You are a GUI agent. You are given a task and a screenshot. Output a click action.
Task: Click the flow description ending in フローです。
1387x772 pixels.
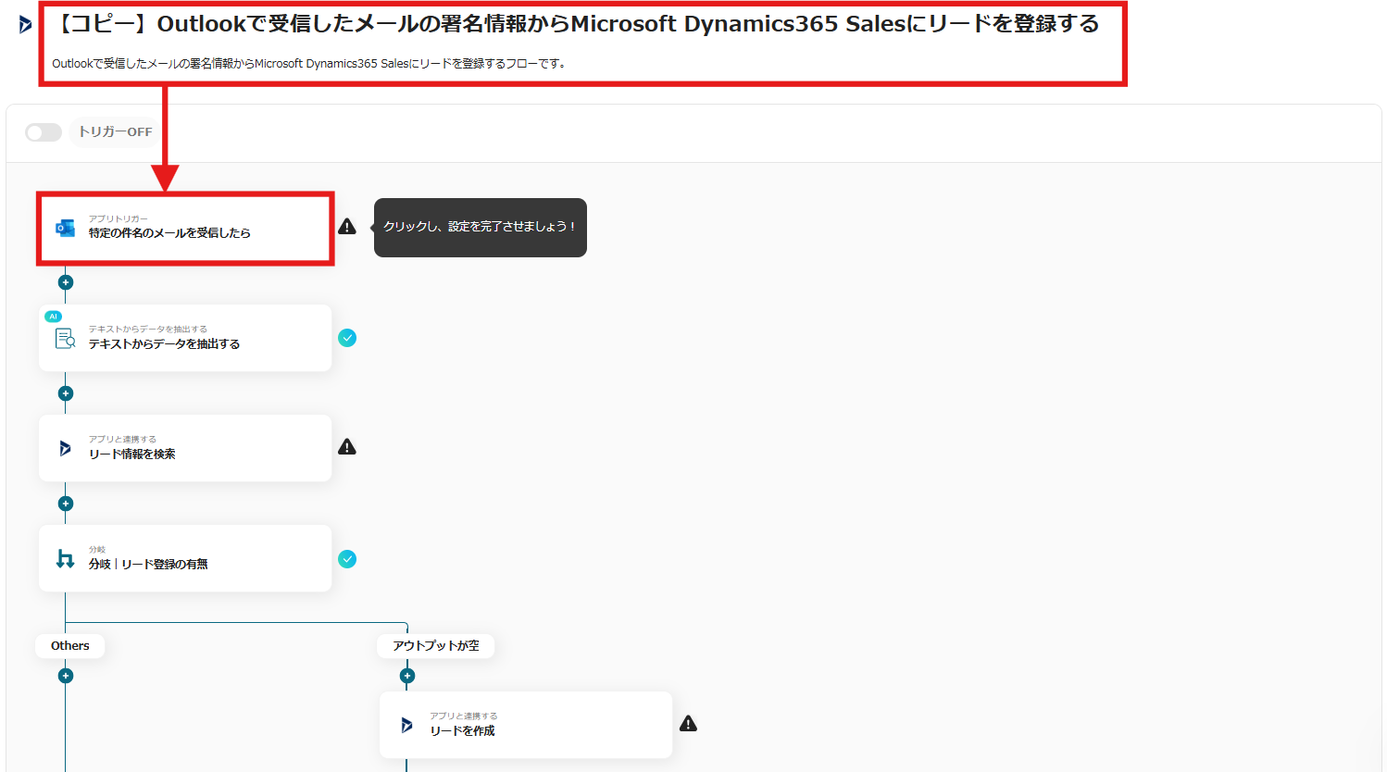coord(309,64)
